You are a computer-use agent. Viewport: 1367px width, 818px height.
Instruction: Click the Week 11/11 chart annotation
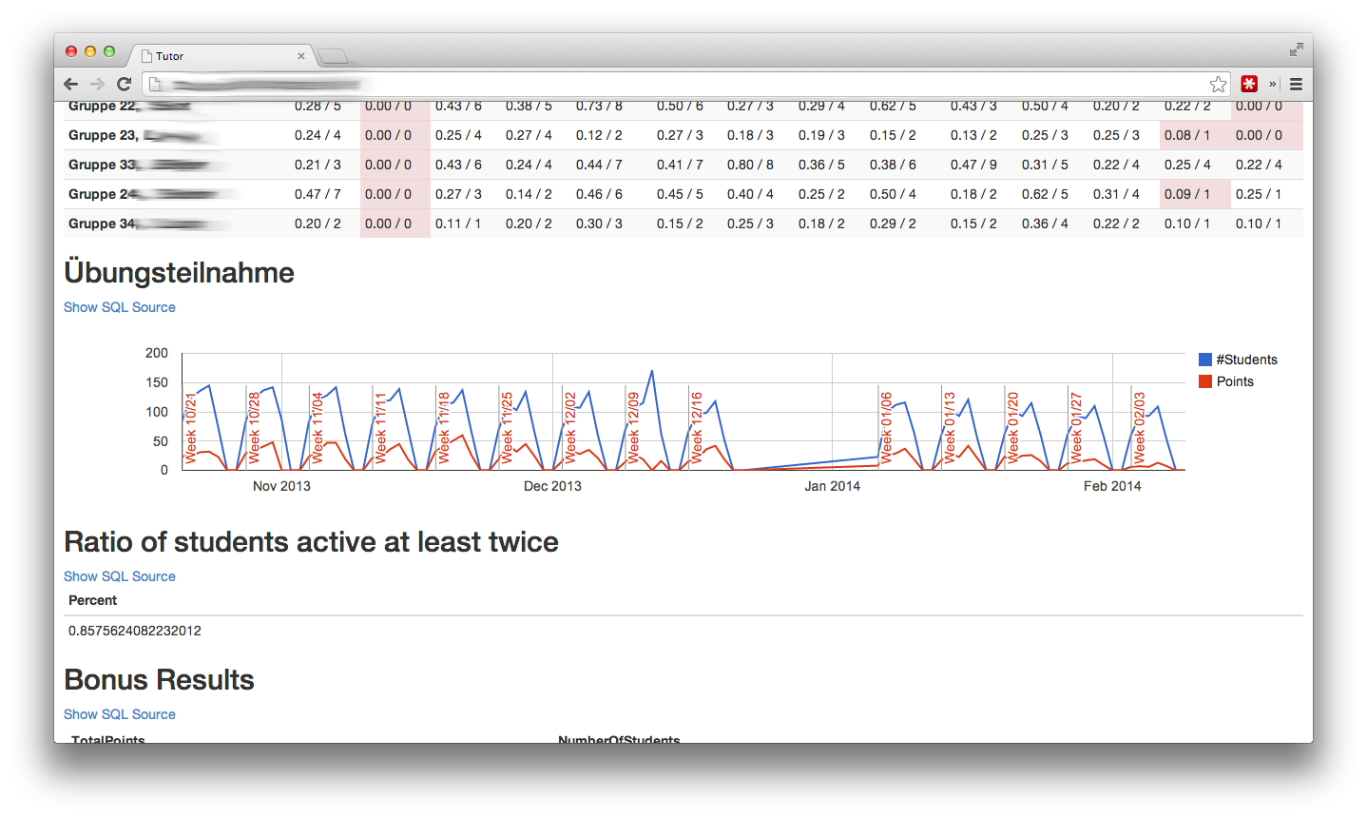[380, 428]
